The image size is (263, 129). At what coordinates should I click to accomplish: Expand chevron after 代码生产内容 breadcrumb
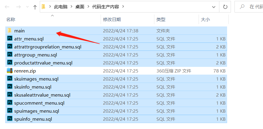123,7
